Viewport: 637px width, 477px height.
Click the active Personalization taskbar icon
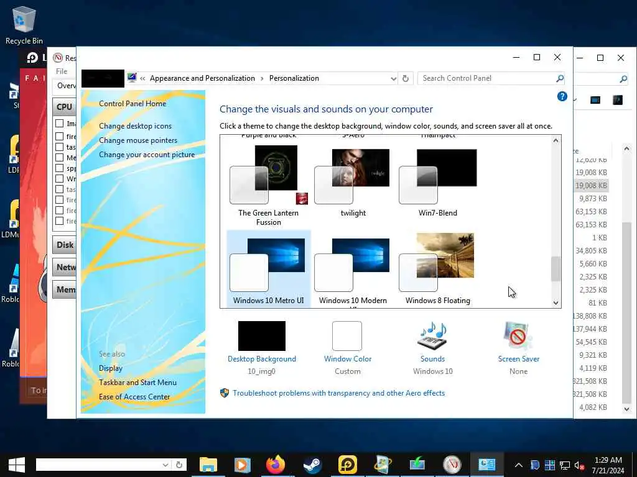[x=486, y=465]
